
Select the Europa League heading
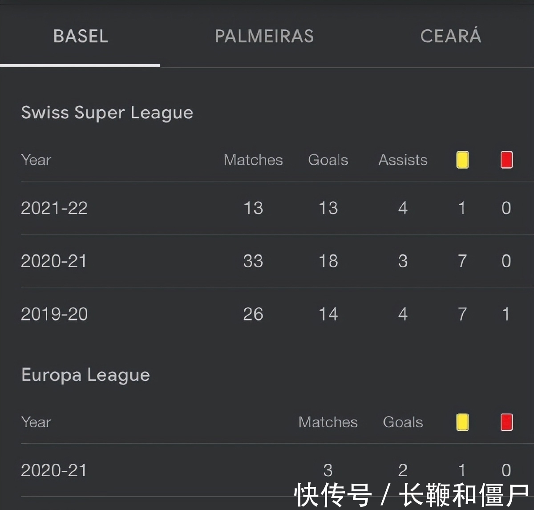pos(85,375)
